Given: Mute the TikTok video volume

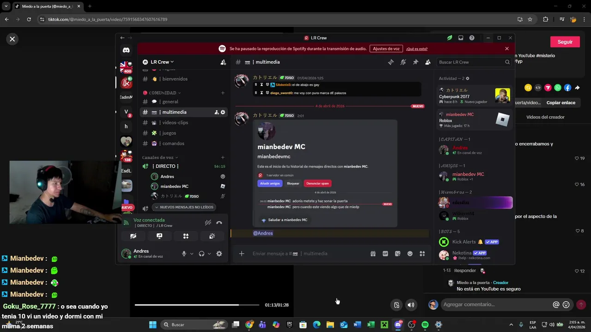Looking at the screenshot, I should [x=411, y=305].
